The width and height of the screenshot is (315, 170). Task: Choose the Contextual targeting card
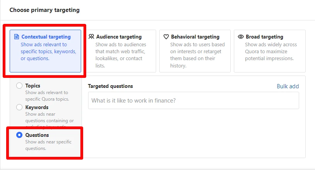[45, 51]
